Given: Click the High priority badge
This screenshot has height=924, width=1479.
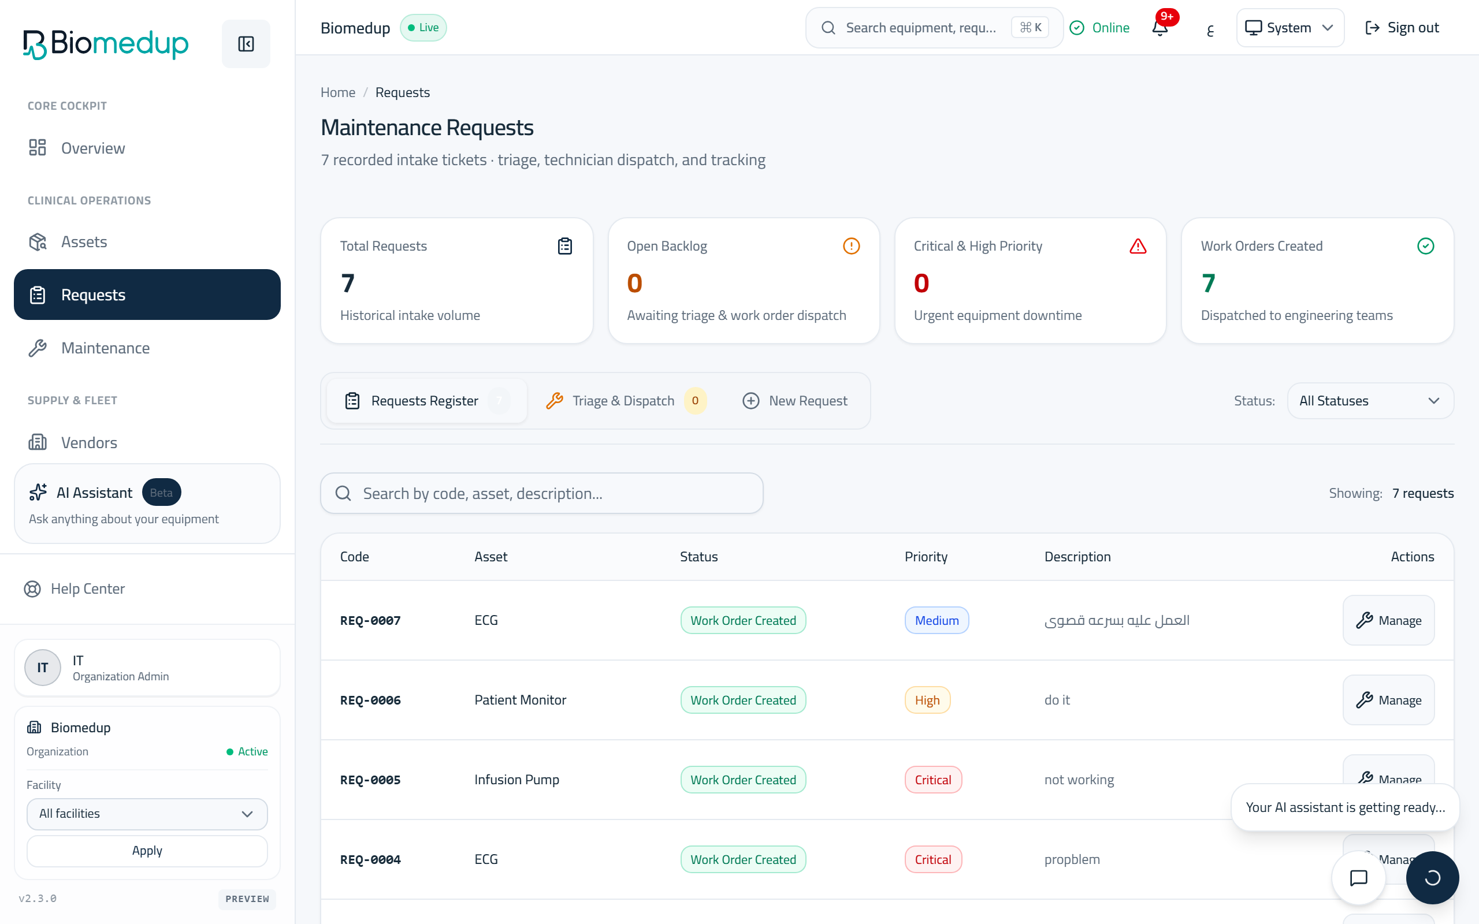Looking at the screenshot, I should pyautogui.click(x=927, y=700).
